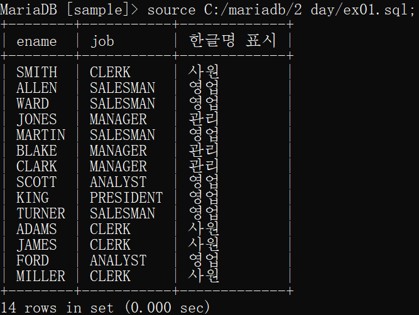Select 'CLERK' in the MILLER row
The height and width of the screenshot is (315, 419).
tap(110, 276)
